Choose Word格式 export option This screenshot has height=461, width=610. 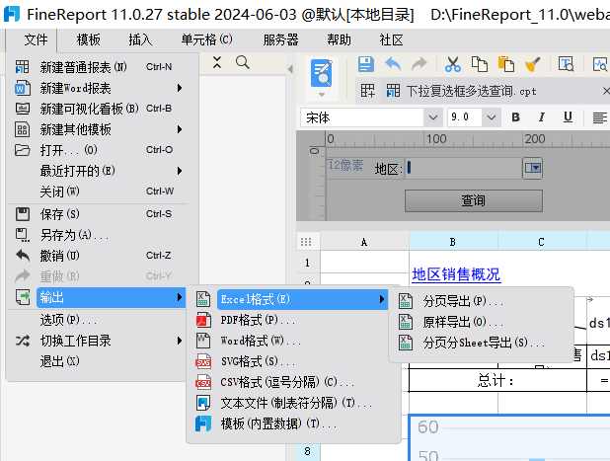[295, 341]
